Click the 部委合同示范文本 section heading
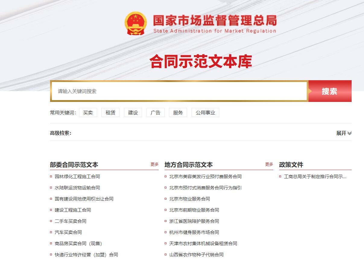This screenshot has height=259, width=364. tap(74, 165)
